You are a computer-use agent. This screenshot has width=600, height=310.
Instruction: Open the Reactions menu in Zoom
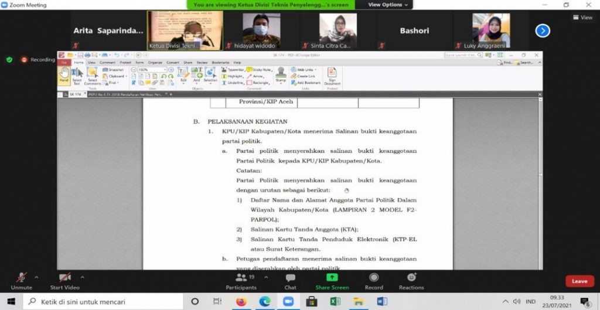click(411, 281)
